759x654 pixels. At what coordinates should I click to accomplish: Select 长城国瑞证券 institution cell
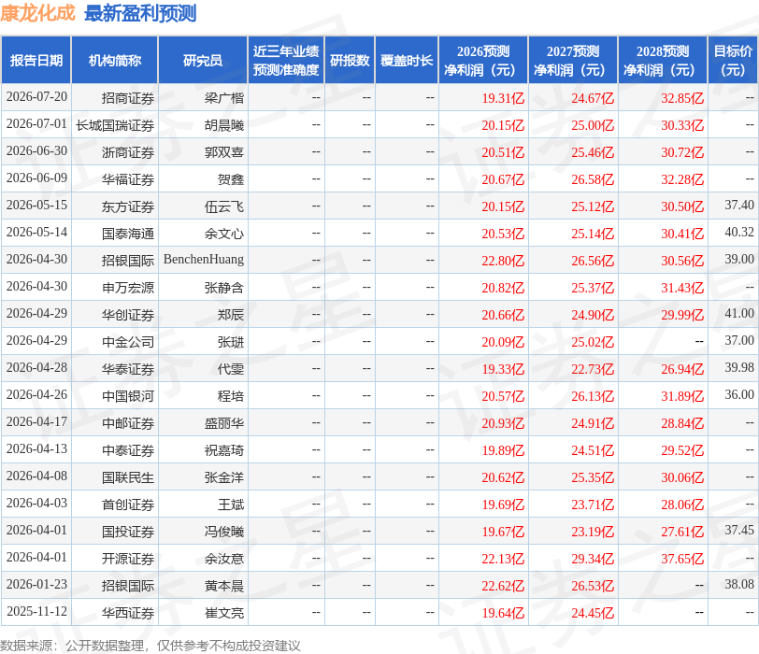coord(115,125)
